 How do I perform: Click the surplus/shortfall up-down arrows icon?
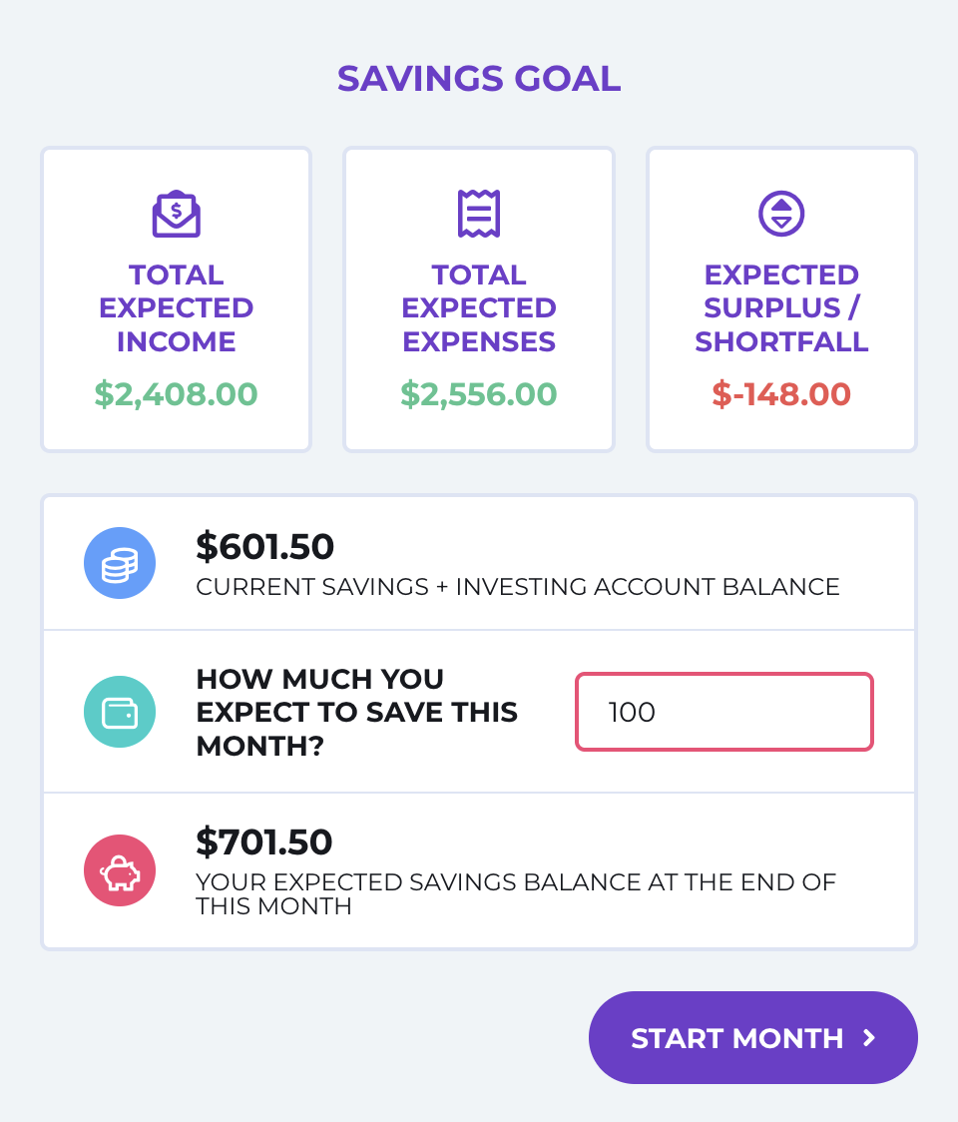[781, 214]
